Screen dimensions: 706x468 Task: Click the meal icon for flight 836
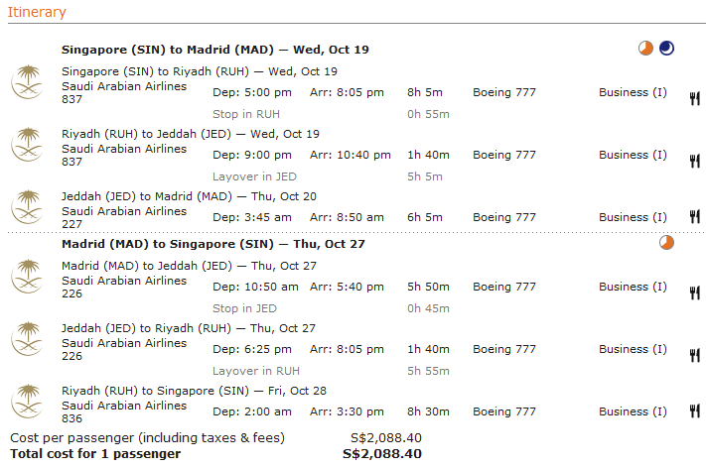coord(694,411)
